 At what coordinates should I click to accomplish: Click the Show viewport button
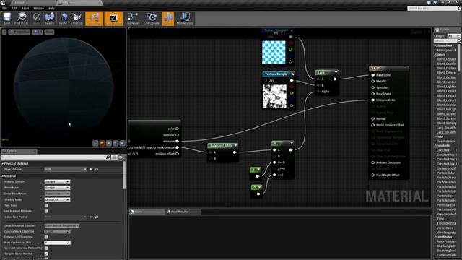point(49,32)
